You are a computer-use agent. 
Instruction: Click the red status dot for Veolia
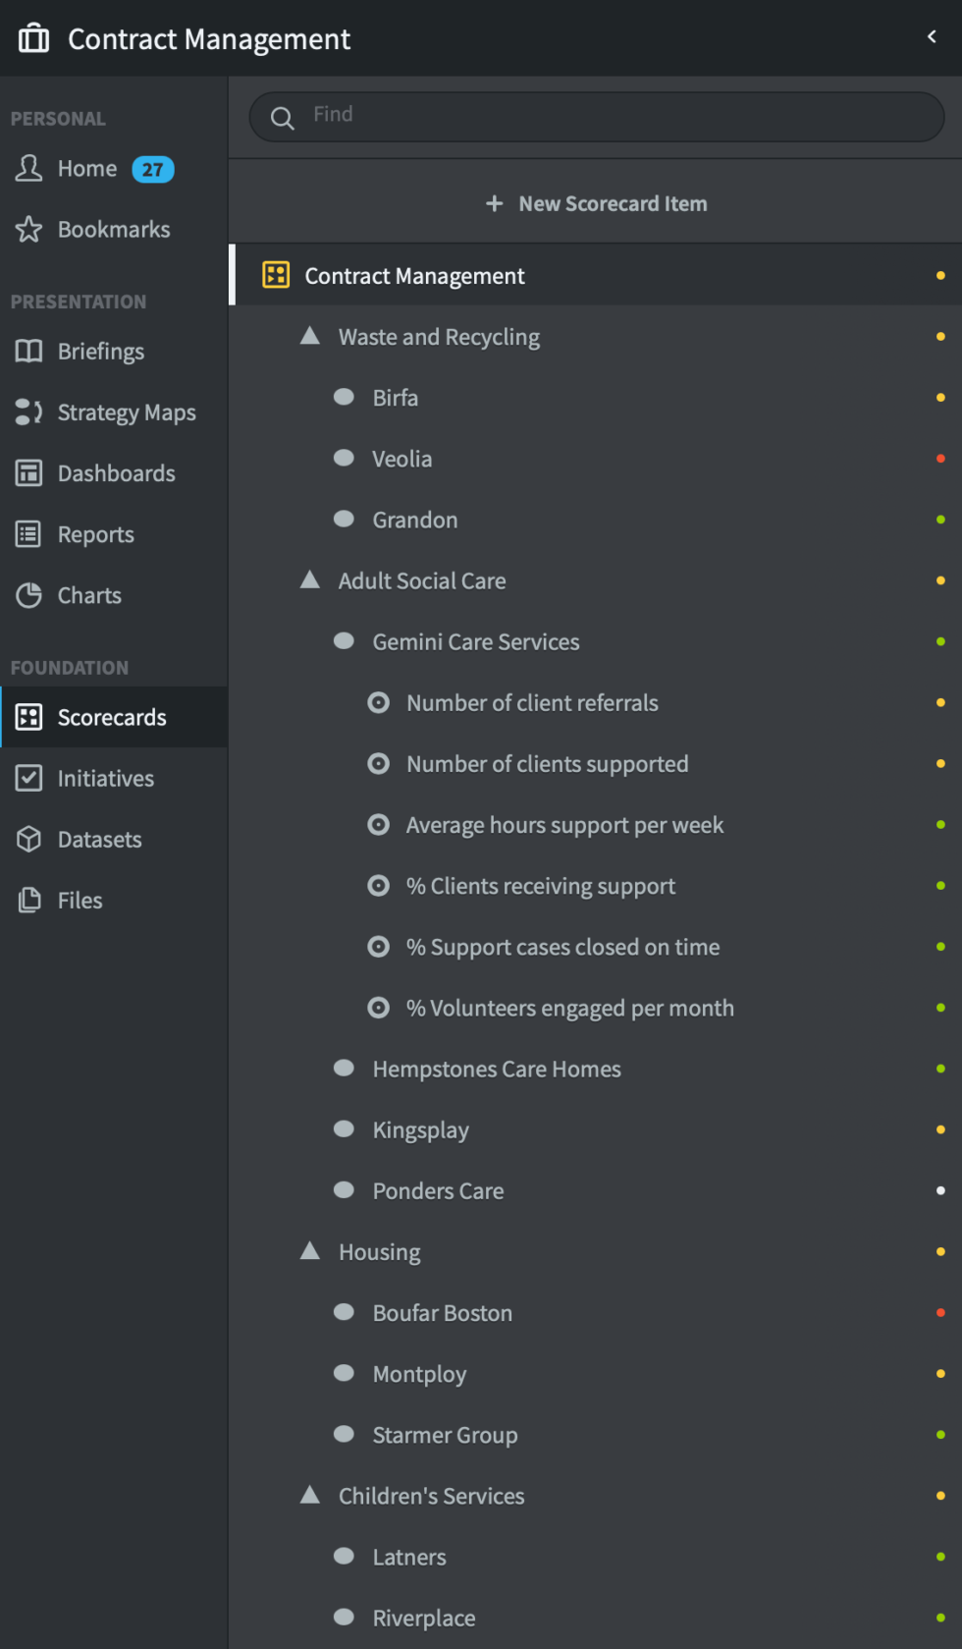click(x=940, y=459)
